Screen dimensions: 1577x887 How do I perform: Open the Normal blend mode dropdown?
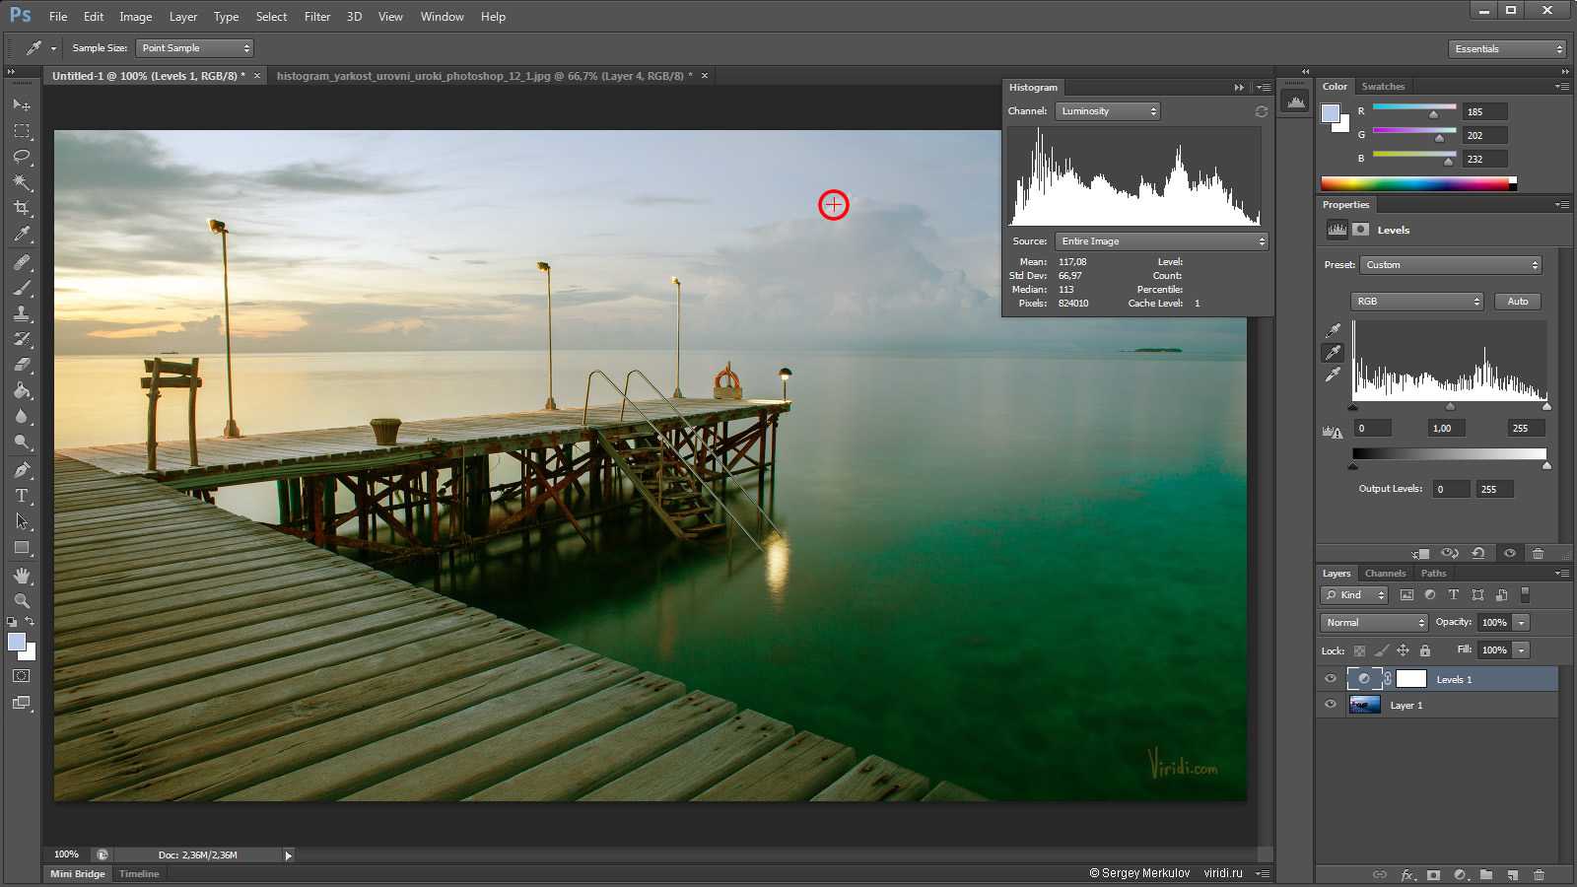point(1374,623)
